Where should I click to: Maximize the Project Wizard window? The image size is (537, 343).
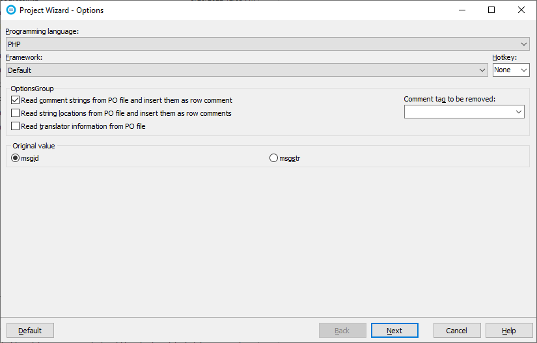[x=491, y=10]
